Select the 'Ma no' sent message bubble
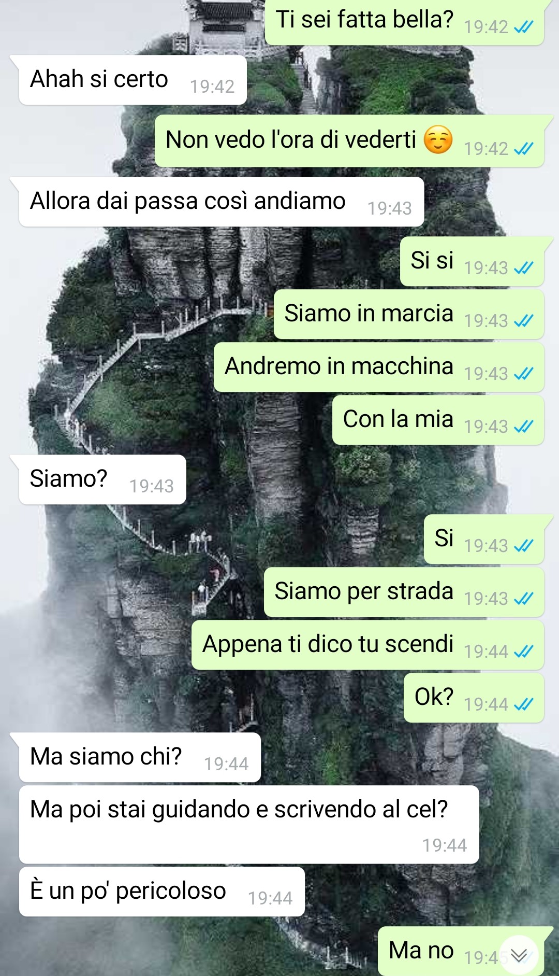Viewport: 559px width, 976px height. (461, 951)
